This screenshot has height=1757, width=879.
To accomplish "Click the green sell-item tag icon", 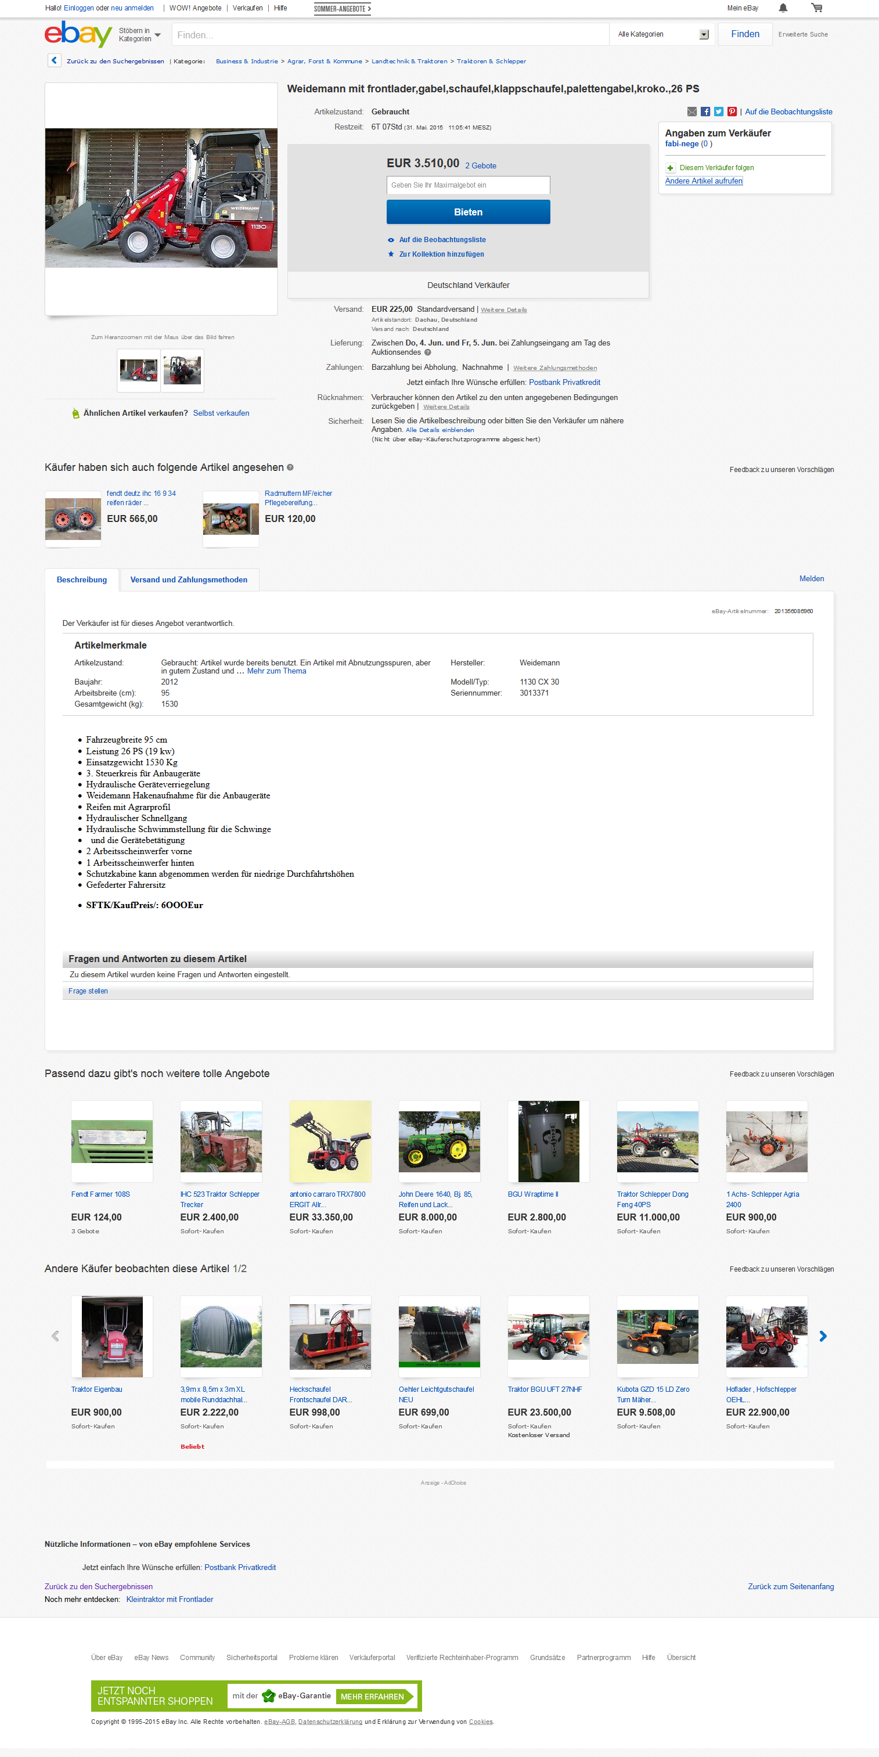I will pyautogui.click(x=75, y=413).
